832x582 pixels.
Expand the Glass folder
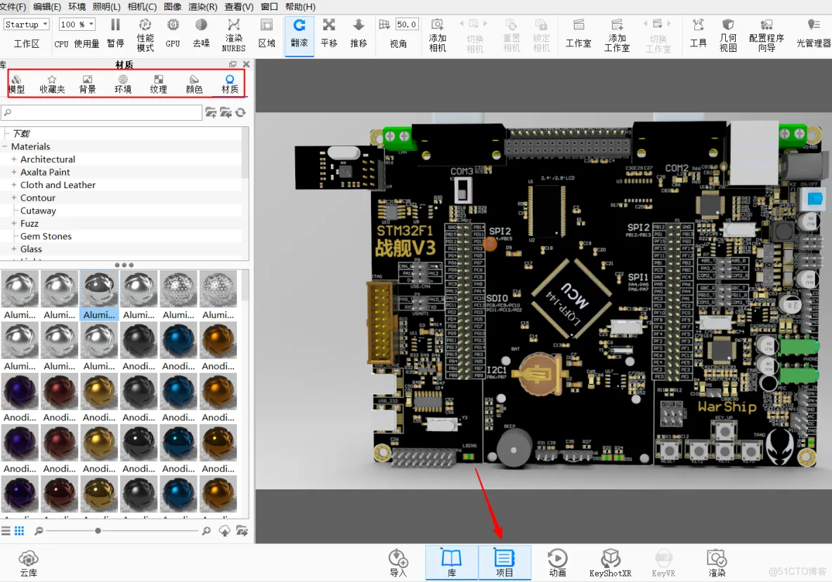point(14,249)
